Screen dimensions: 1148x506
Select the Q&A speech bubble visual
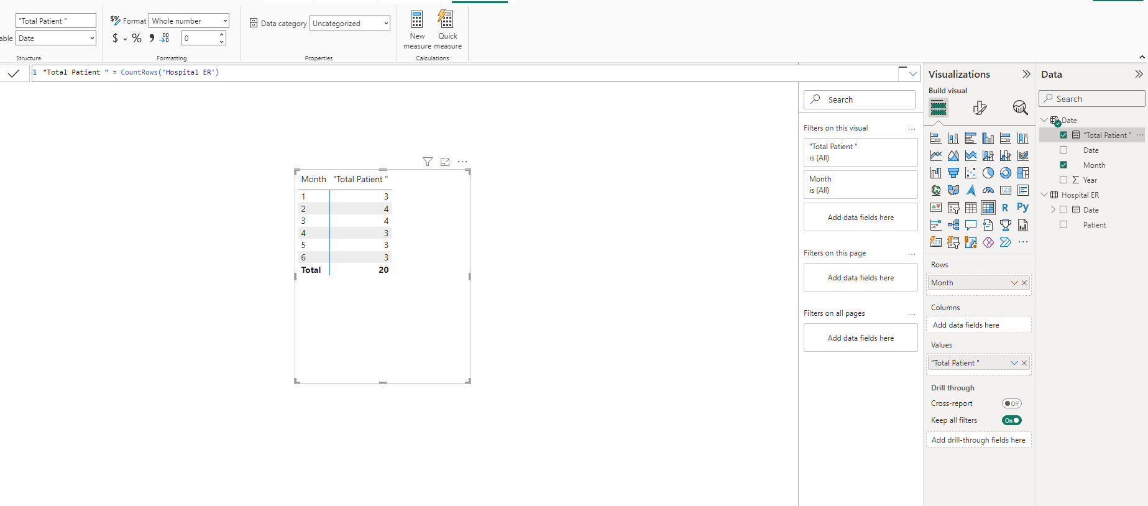[970, 225]
